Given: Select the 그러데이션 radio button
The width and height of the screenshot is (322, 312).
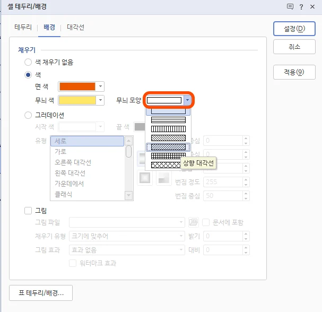Looking at the screenshot, I should pos(28,115).
